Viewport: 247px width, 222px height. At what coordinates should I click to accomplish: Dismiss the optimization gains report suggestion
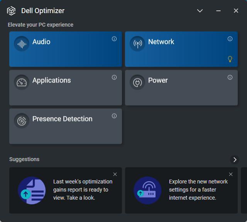pos(115,174)
